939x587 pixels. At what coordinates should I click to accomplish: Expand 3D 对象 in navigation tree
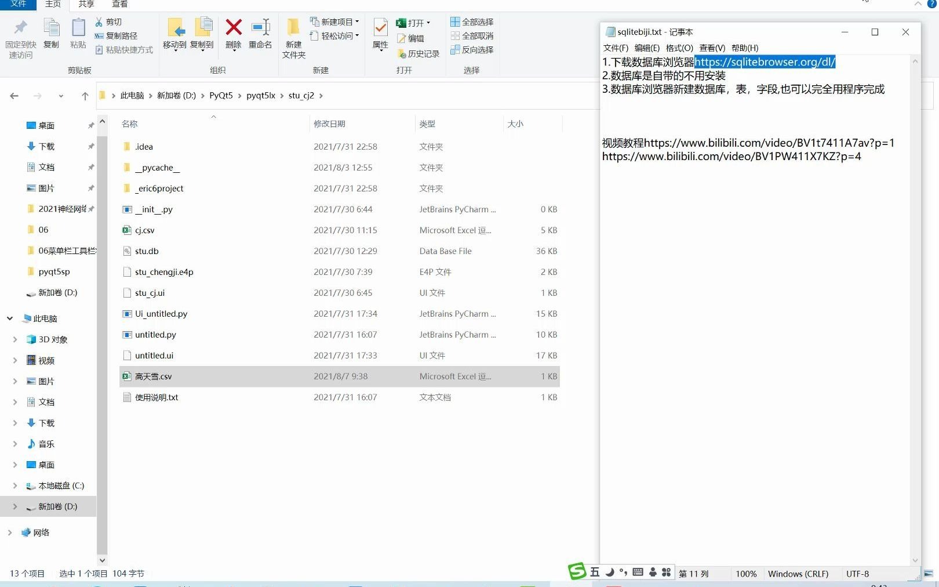[15, 340]
